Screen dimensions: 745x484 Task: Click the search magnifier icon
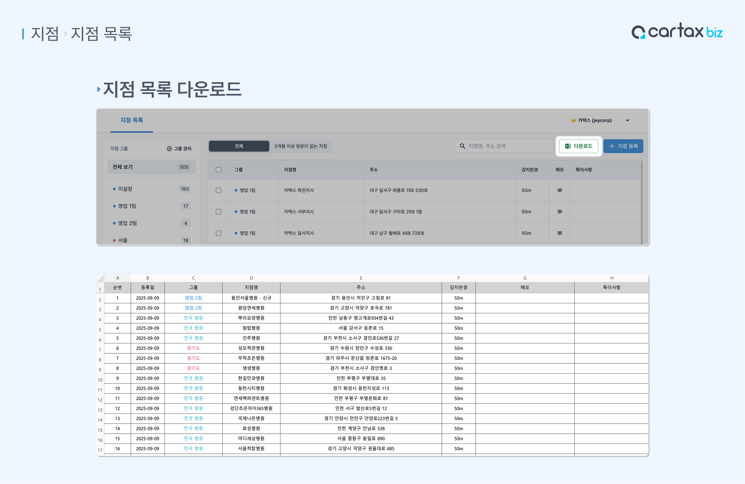[x=462, y=146]
